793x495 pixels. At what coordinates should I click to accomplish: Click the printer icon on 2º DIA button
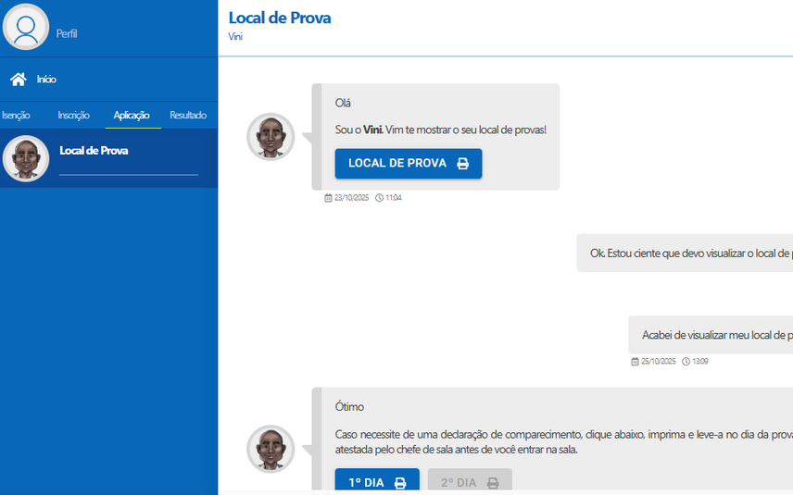493,483
